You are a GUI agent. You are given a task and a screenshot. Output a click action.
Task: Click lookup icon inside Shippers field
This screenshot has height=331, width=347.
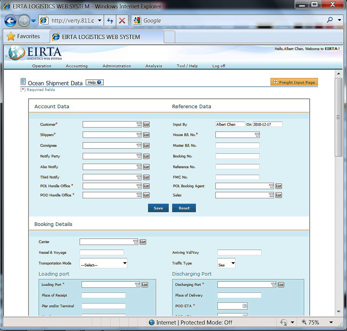(x=139, y=135)
